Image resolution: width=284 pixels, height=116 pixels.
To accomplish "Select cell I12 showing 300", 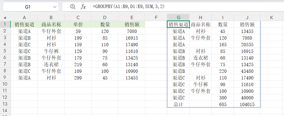I will (x=223, y=97).
